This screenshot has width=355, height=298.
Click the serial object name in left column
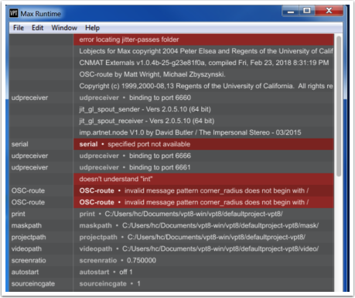click(x=20, y=144)
